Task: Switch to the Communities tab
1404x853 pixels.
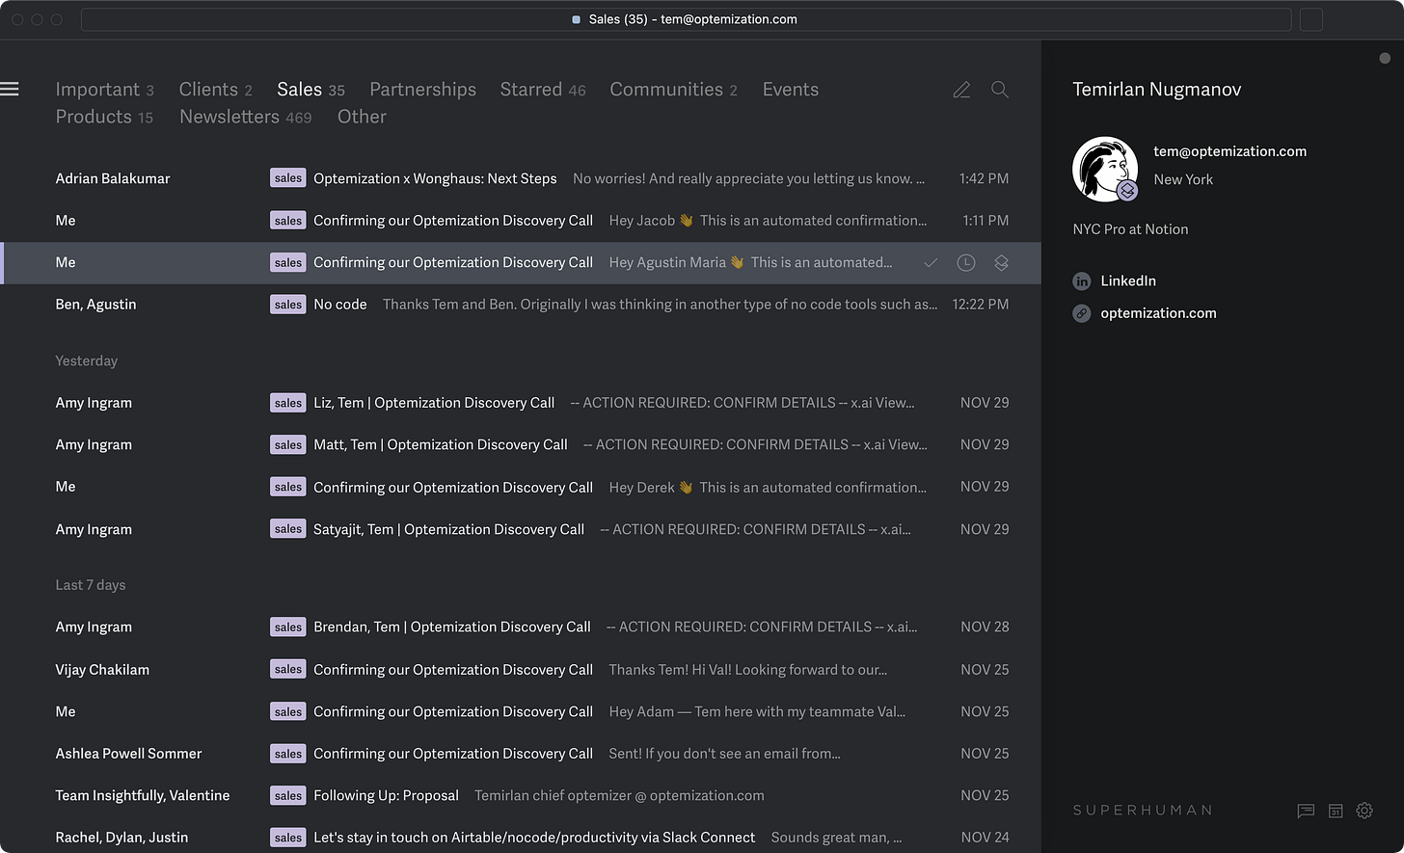Action: click(673, 90)
